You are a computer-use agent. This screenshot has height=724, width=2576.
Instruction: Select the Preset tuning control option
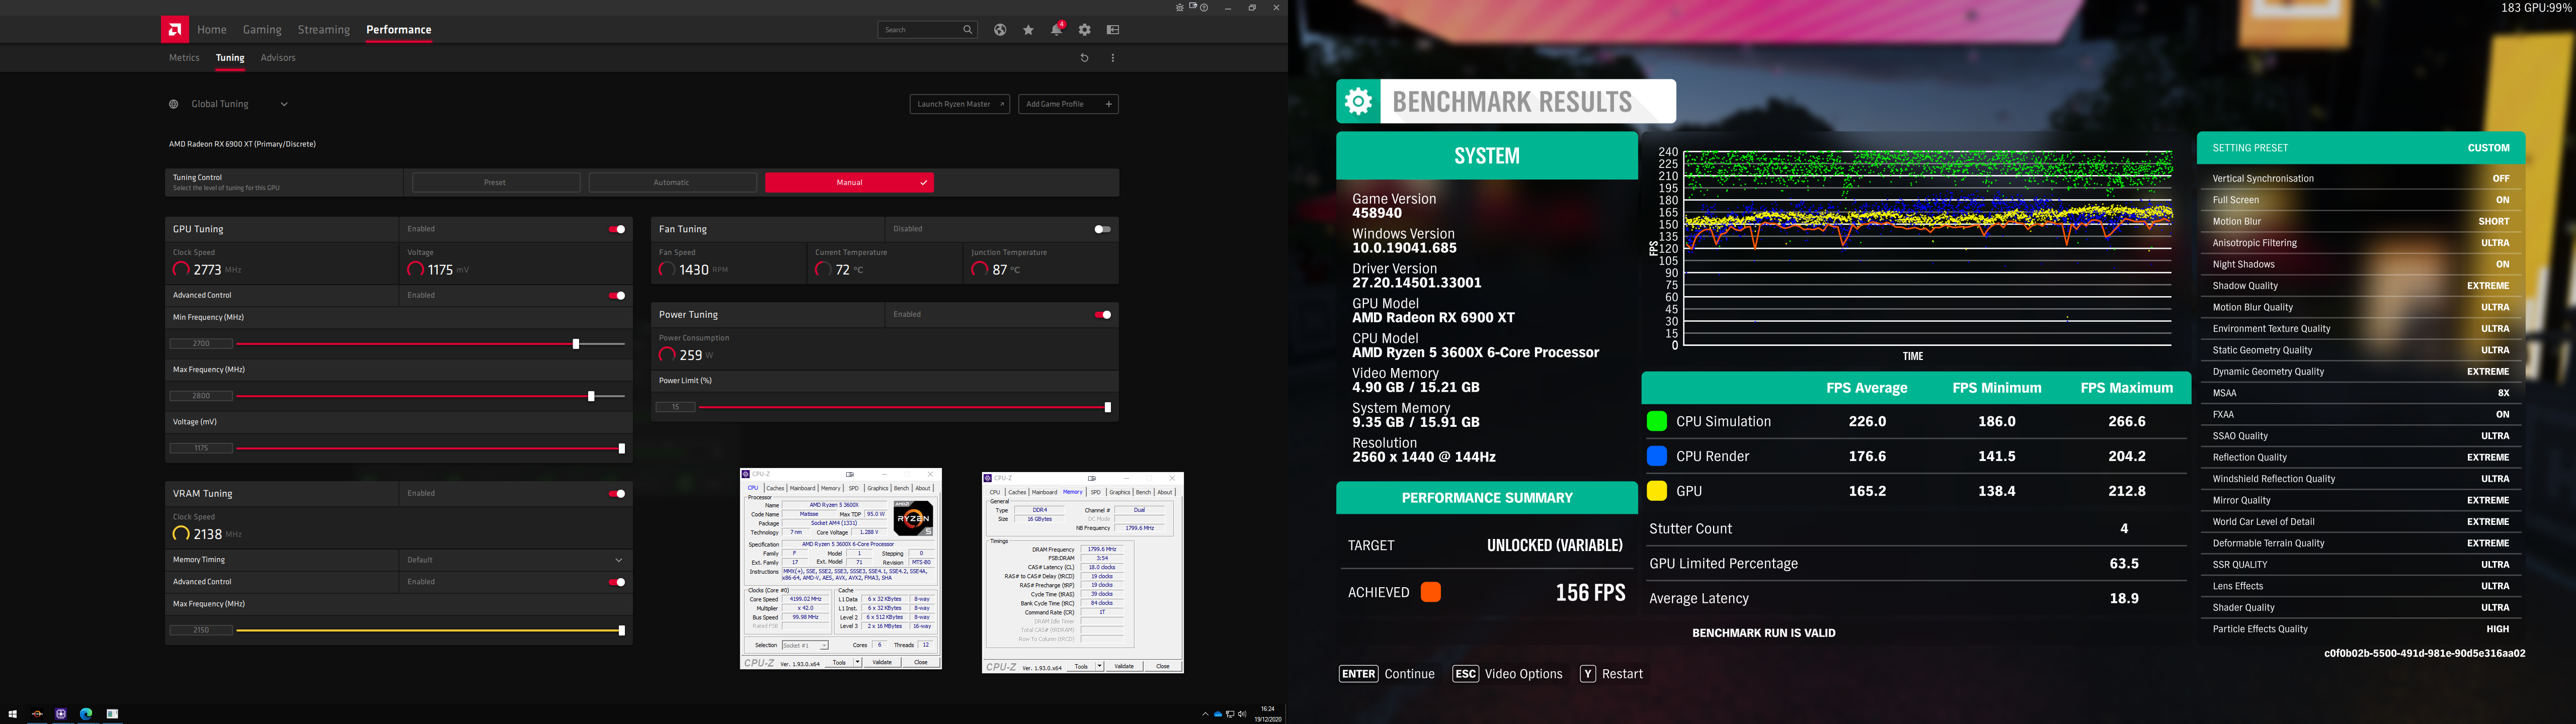pos(496,183)
